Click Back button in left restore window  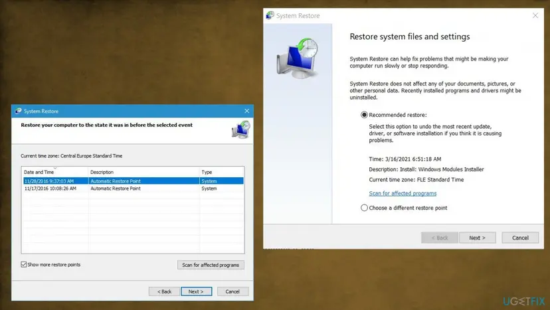click(164, 291)
